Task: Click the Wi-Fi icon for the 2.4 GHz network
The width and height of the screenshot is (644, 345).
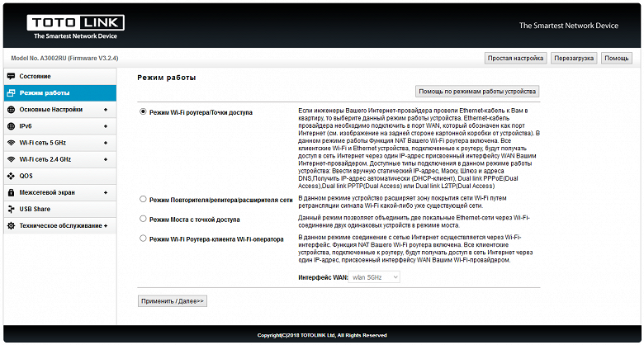Action: [11, 158]
